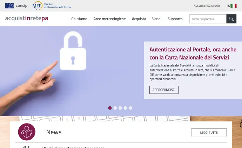Click the MEF Ministero dell'Economia logo
242x148 pixels.
52,6
